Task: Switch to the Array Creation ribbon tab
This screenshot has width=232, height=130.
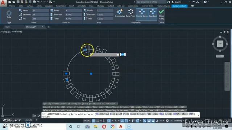Action: pyautogui.click(x=179, y=6)
